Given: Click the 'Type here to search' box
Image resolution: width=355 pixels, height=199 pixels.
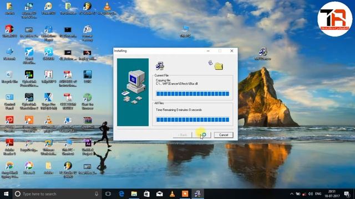Looking at the screenshot, I should (57, 194).
